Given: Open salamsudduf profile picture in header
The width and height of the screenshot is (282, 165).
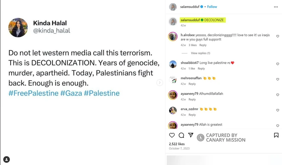Looking at the screenshot, I should [x=173, y=7].
